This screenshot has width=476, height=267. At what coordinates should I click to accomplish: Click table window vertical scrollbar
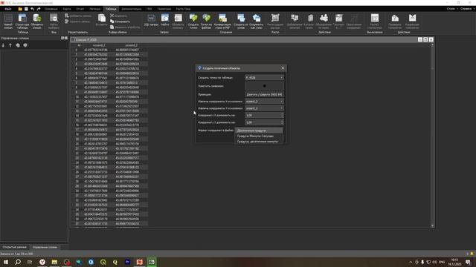(x=432, y=135)
